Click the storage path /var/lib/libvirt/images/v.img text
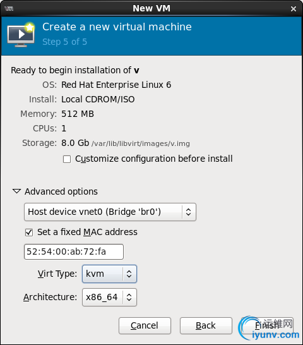Viewport: 303px width, 345px height. coord(141,143)
